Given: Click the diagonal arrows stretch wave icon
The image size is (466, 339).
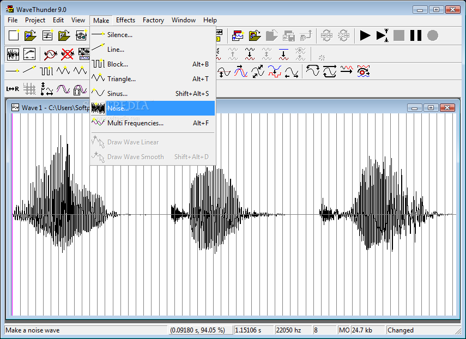Looking at the screenshot, I should (258, 71).
